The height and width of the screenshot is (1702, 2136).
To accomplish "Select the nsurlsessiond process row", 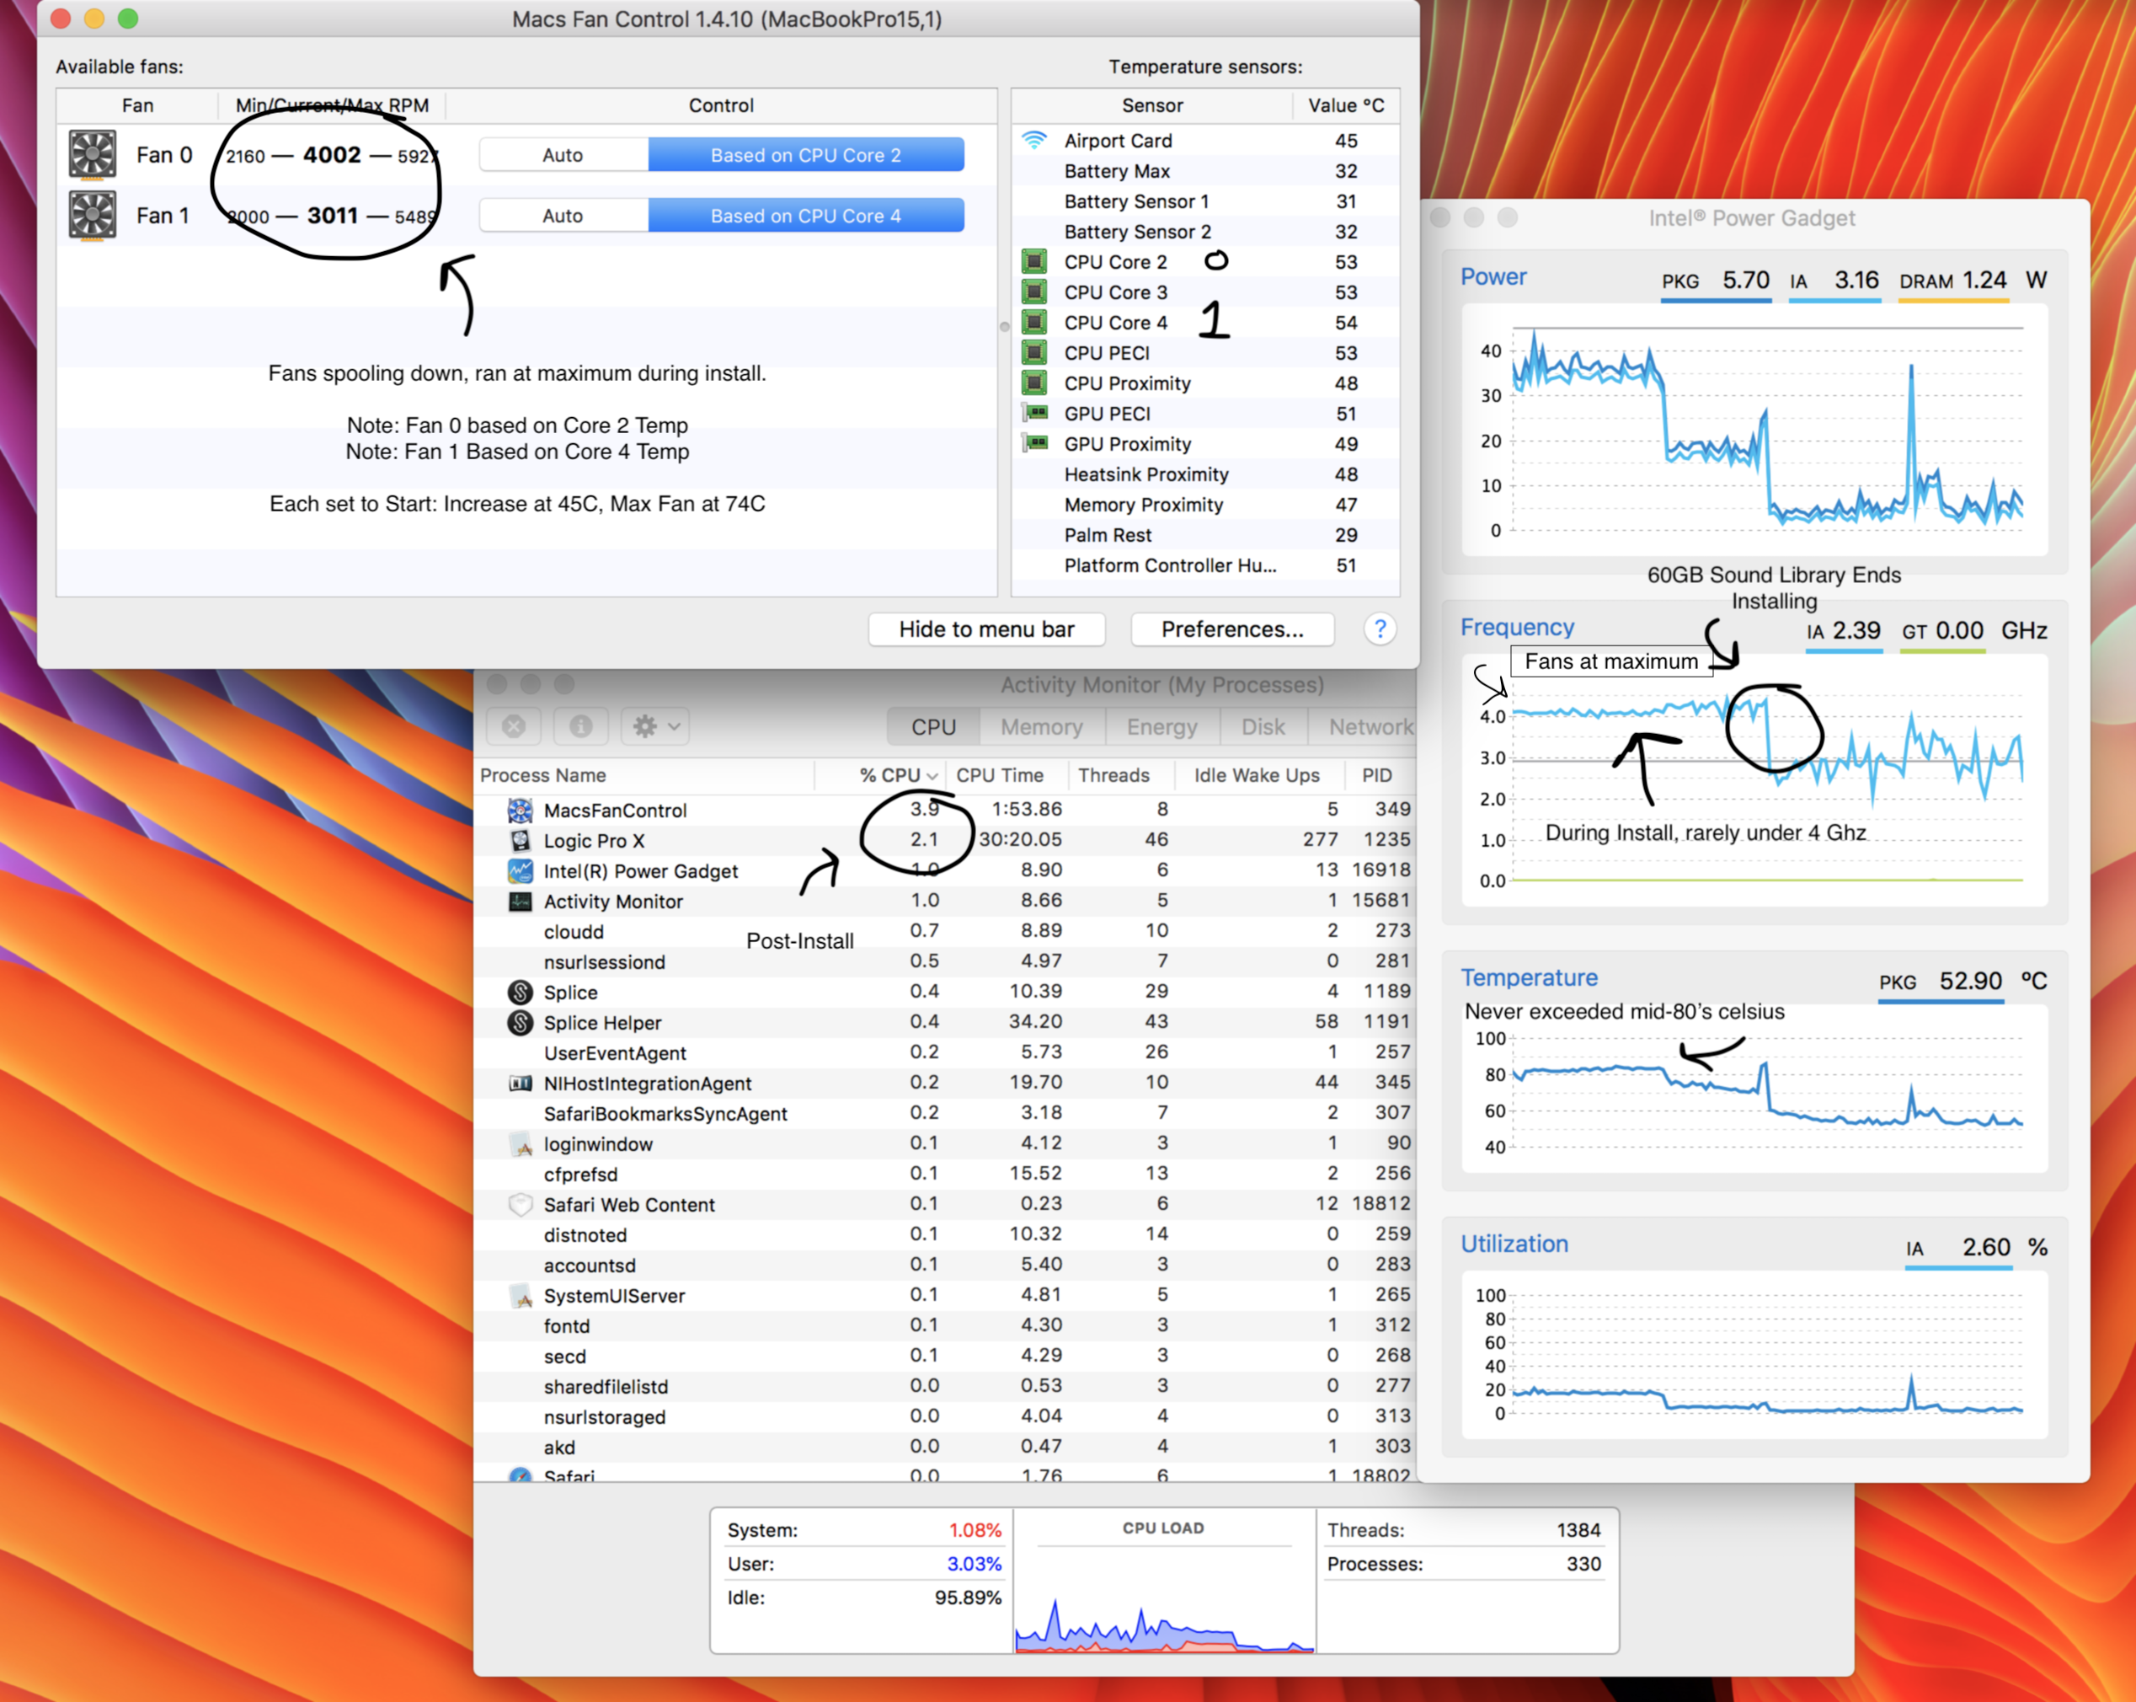I will tap(945, 961).
